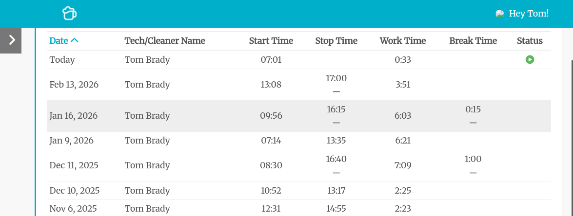Toggle the Date column sort caret

[75, 41]
